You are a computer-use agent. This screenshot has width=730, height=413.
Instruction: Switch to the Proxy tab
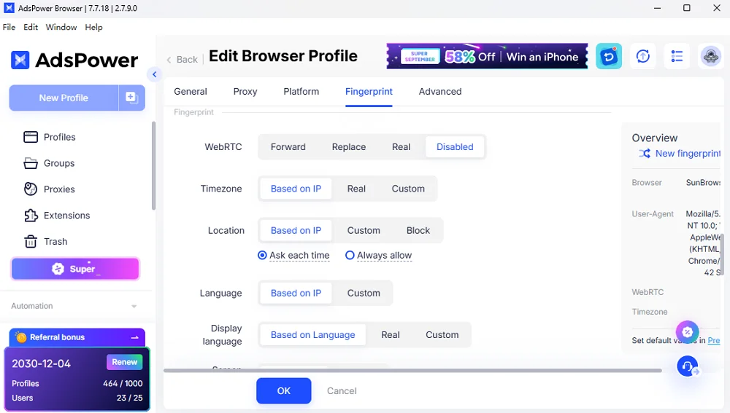(x=245, y=92)
